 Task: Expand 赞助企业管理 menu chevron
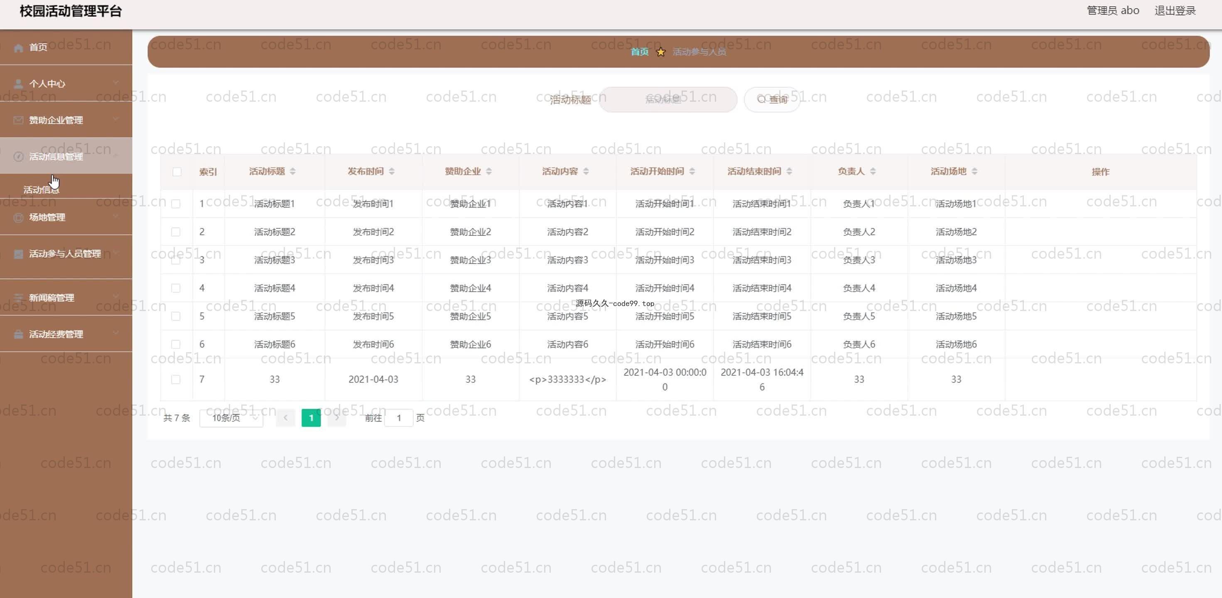[x=116, y=120]
